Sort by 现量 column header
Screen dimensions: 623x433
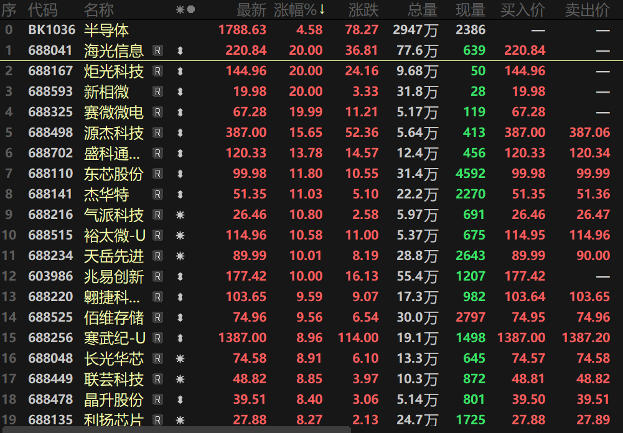click(471, 10)
